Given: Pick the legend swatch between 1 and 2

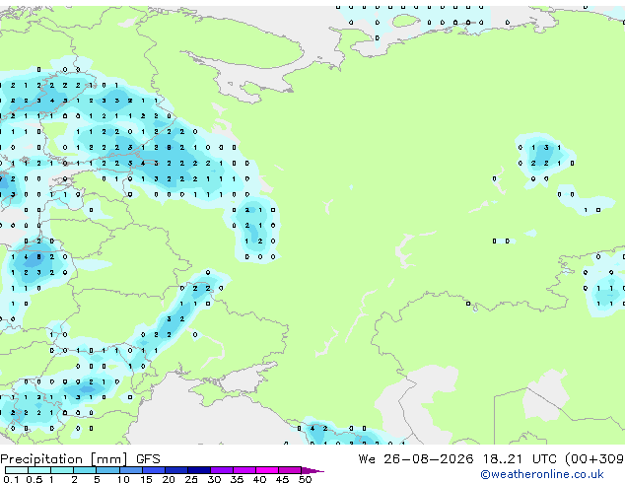Looking at the screenshot, I should [x=62, y=470].
